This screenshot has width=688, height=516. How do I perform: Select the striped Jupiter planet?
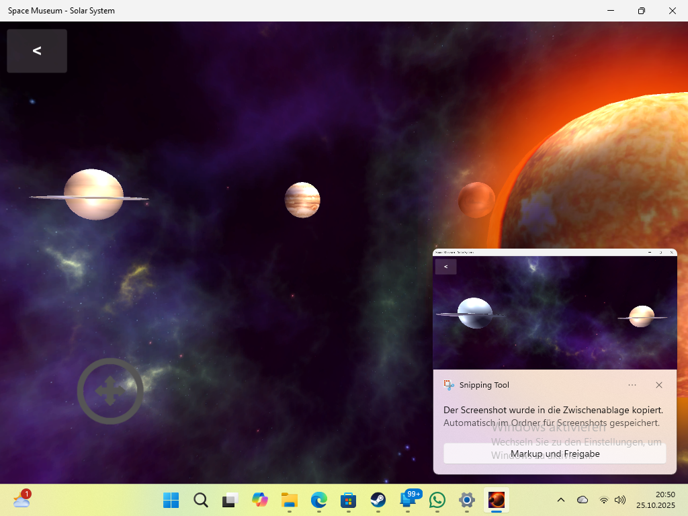pos(302,200)
